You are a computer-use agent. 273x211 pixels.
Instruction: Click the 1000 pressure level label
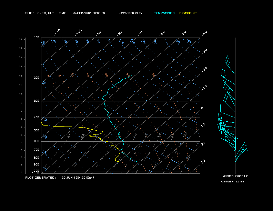[36, 171]
